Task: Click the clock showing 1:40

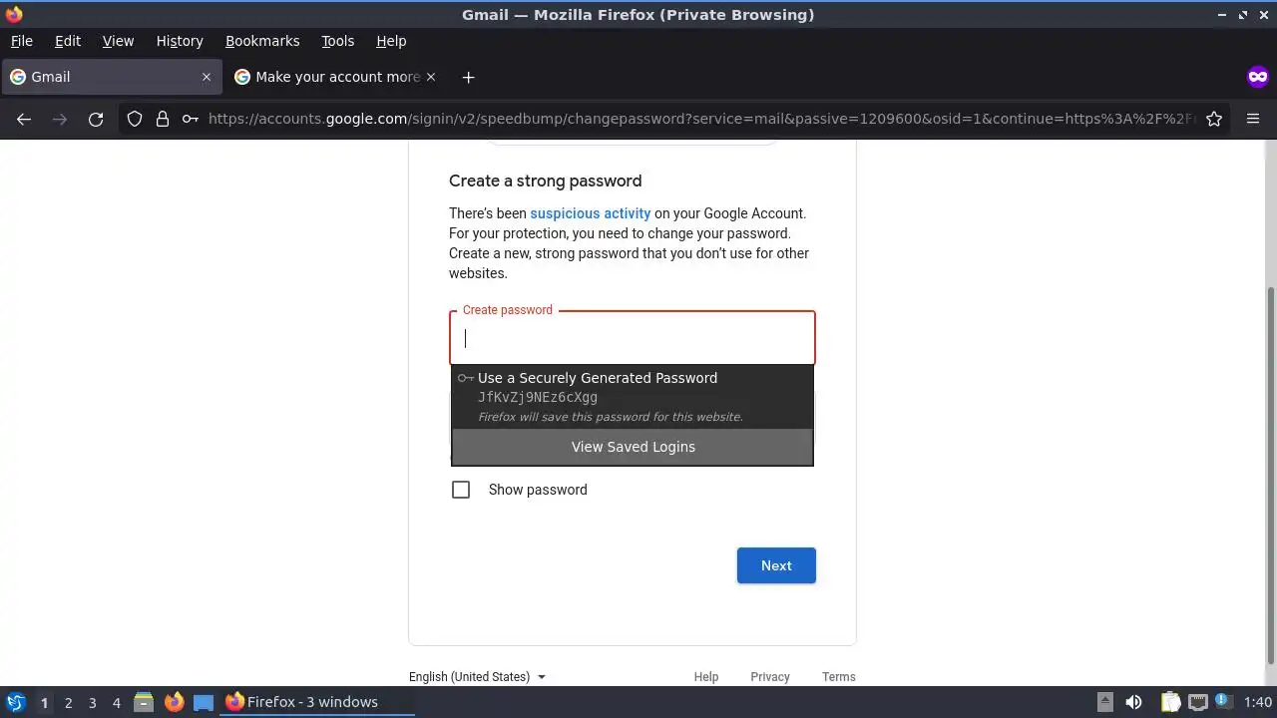Action: click(1258, 702)
